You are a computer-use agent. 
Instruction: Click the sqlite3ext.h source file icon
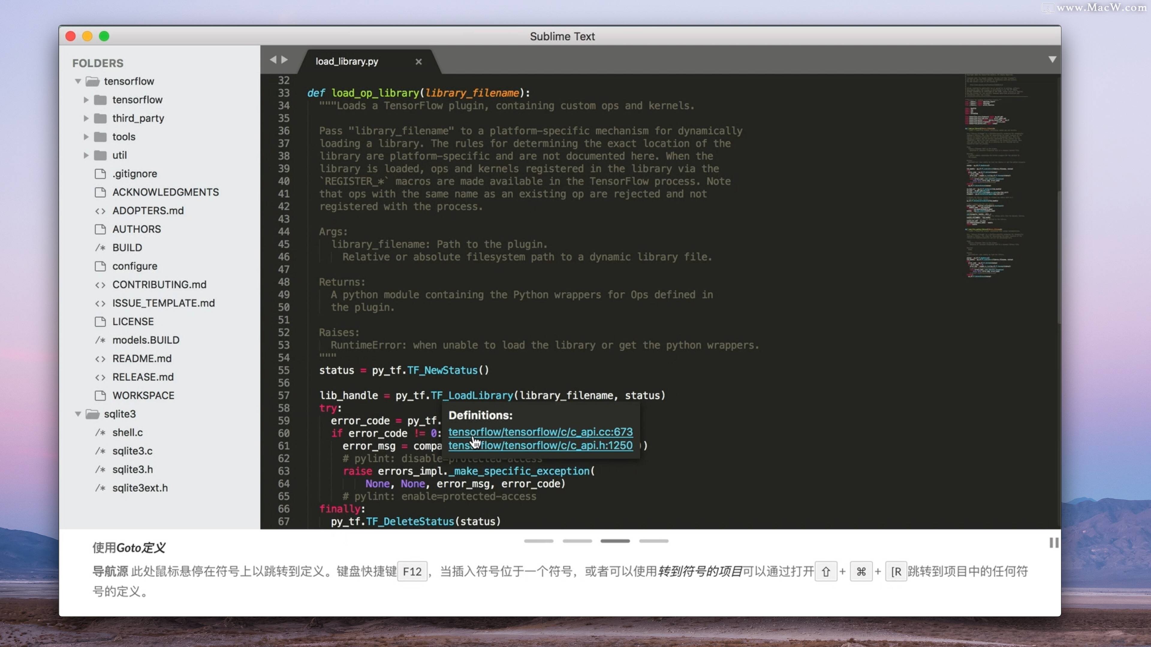pos(100,488)
